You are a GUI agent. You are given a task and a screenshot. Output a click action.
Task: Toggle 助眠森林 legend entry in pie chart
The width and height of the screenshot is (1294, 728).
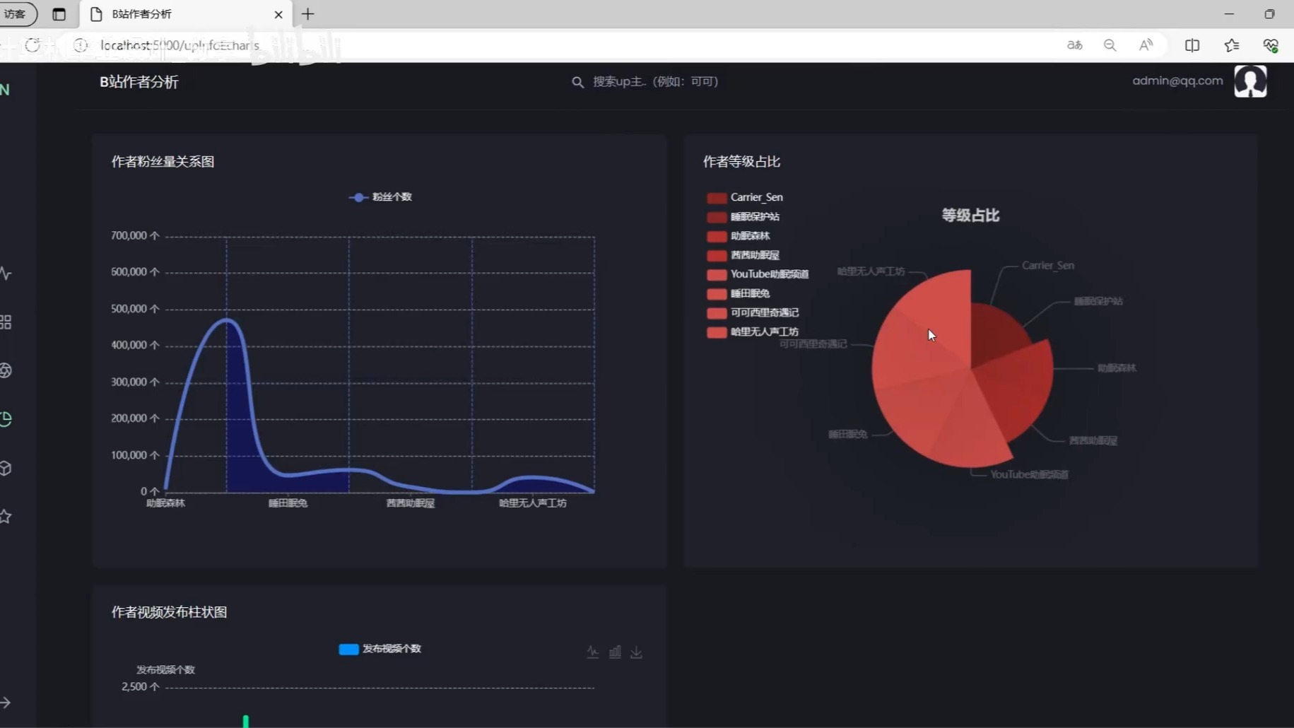pyautogui.click(x=739, y=236)
